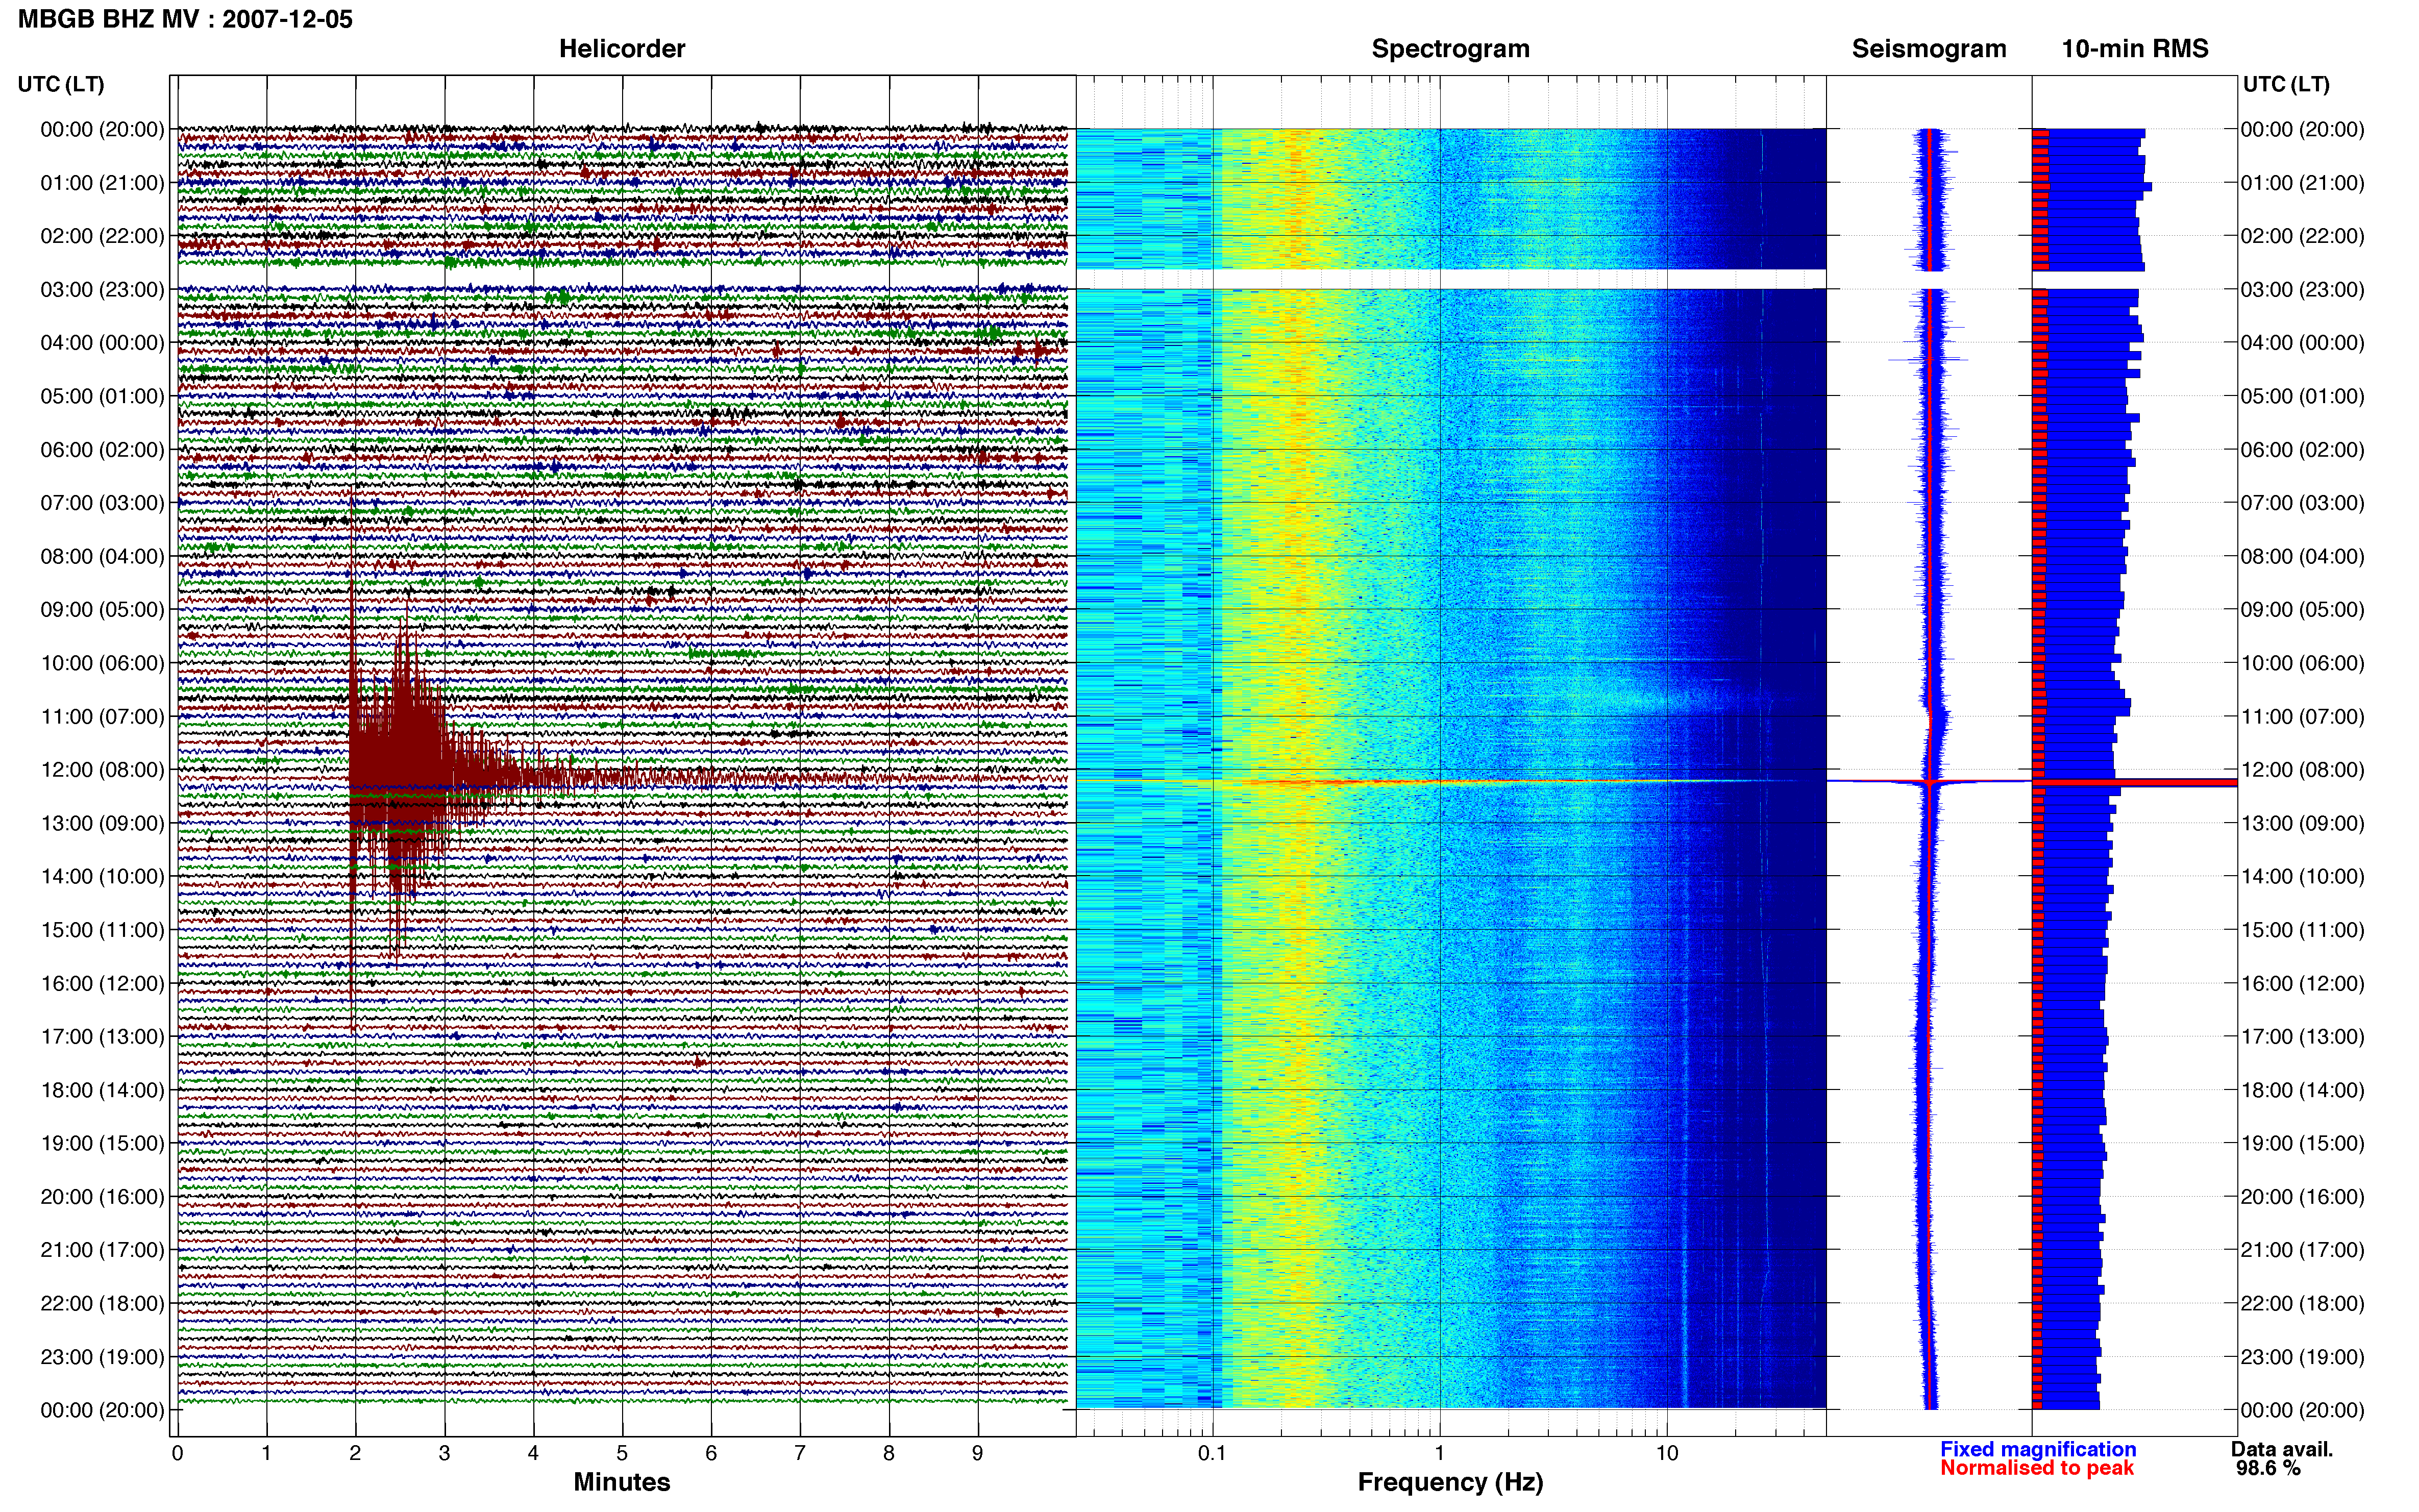Click the '10-min RMS' panel heading
Image resolution: width=2419 pixels, height=1512 pixels.
coord(2135,49)
